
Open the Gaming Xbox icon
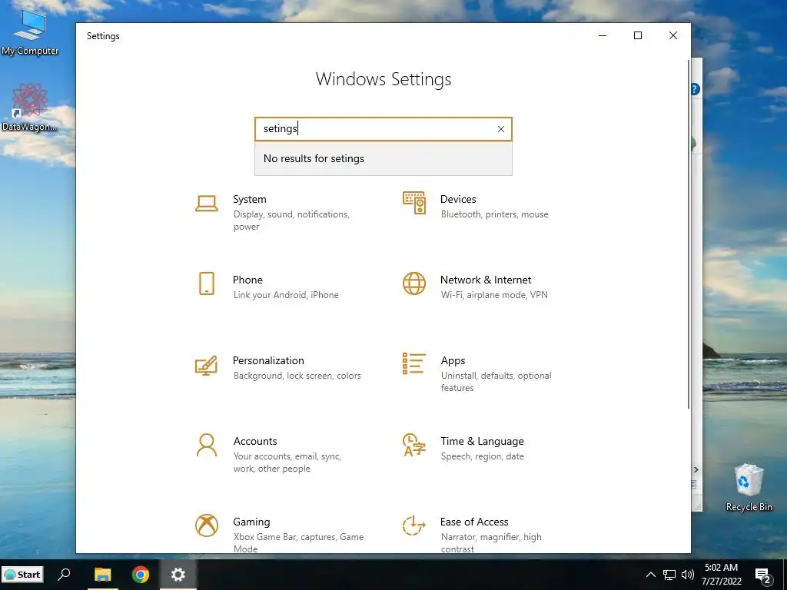[x=206, y=525]
